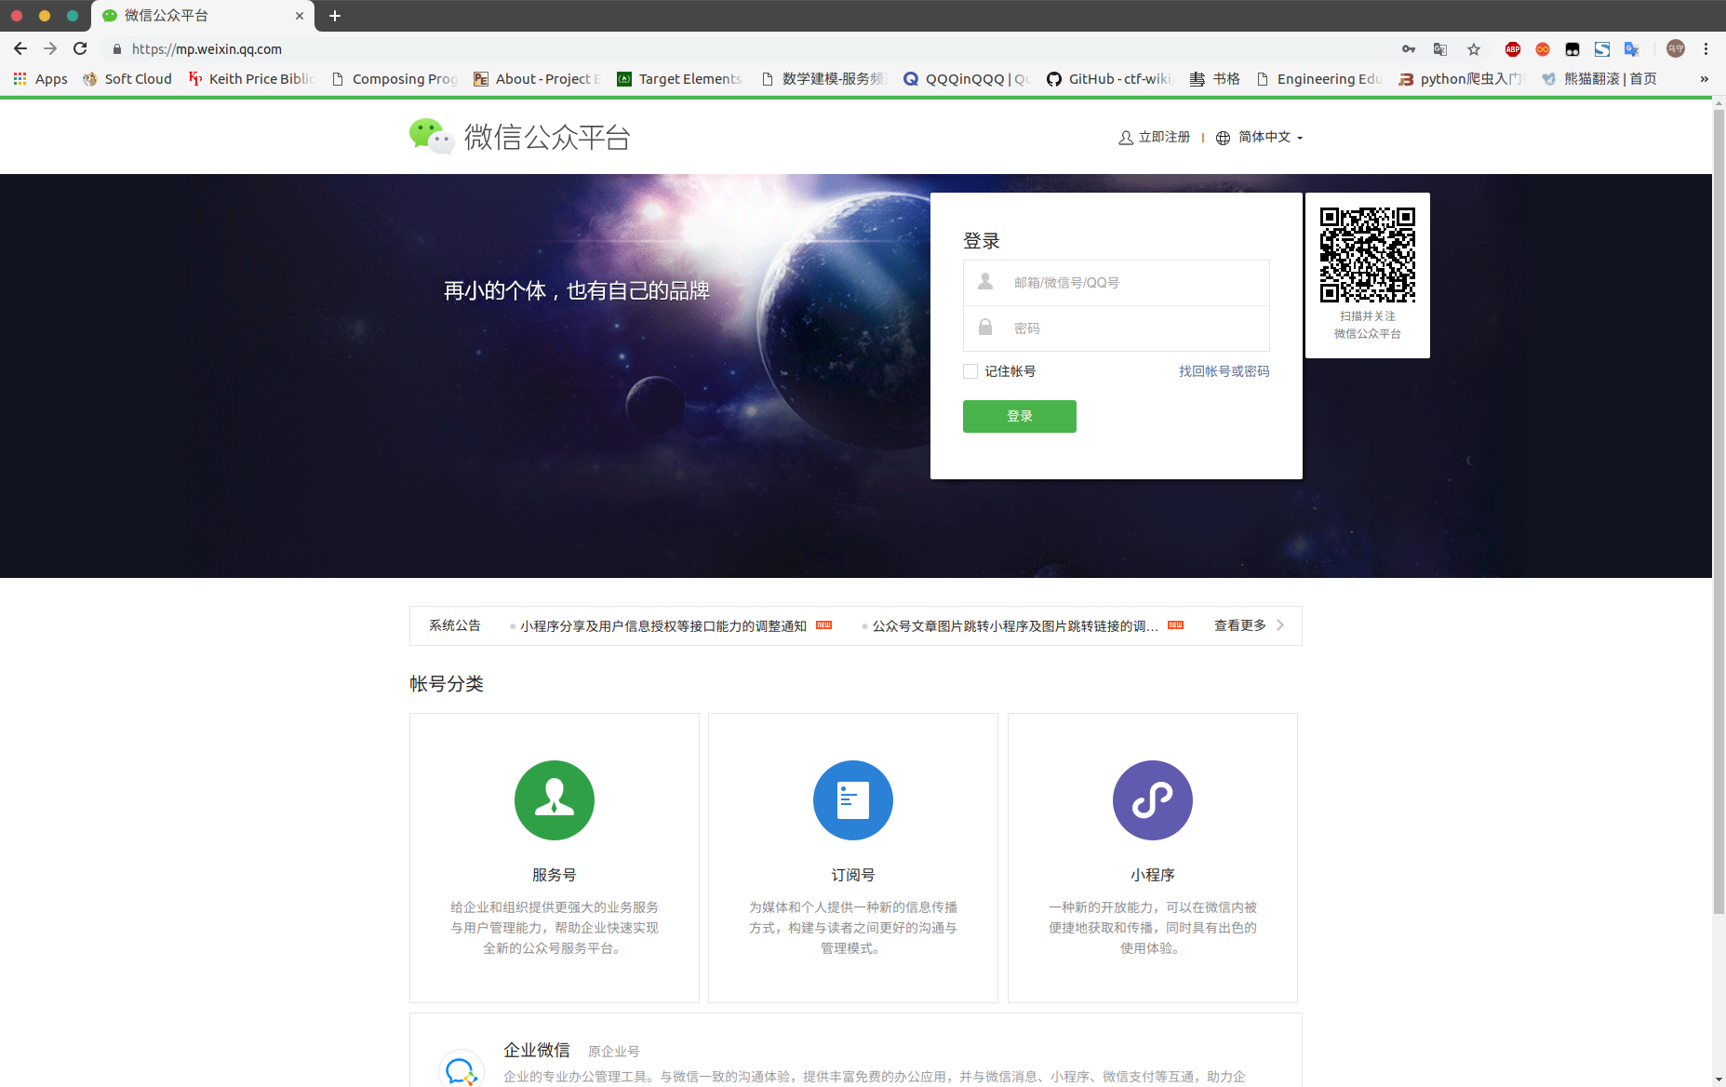Open the Adblock Plus extension
The height and width of the screenshot is (1087, 1726).
tap(1513, 49)
